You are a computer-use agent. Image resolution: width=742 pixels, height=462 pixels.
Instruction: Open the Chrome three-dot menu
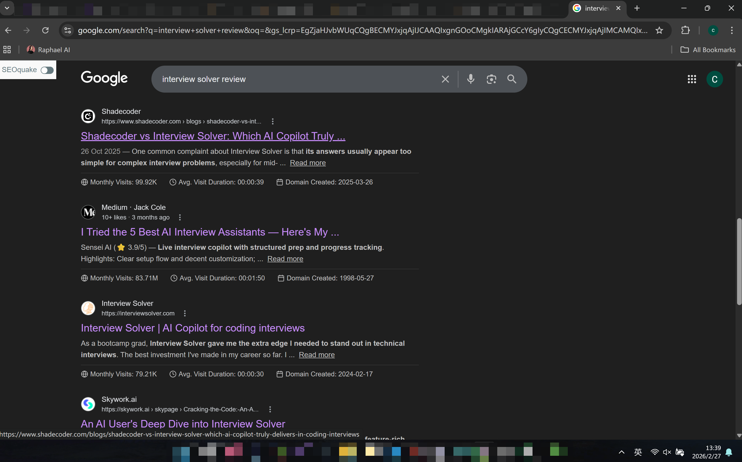(732, 30)
